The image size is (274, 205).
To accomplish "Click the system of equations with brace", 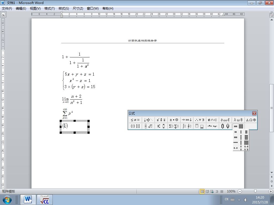I will coord(79,81).
